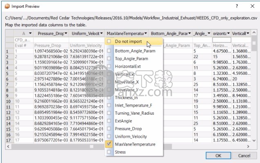Click the Eval # header cell

tap(24, 45)
